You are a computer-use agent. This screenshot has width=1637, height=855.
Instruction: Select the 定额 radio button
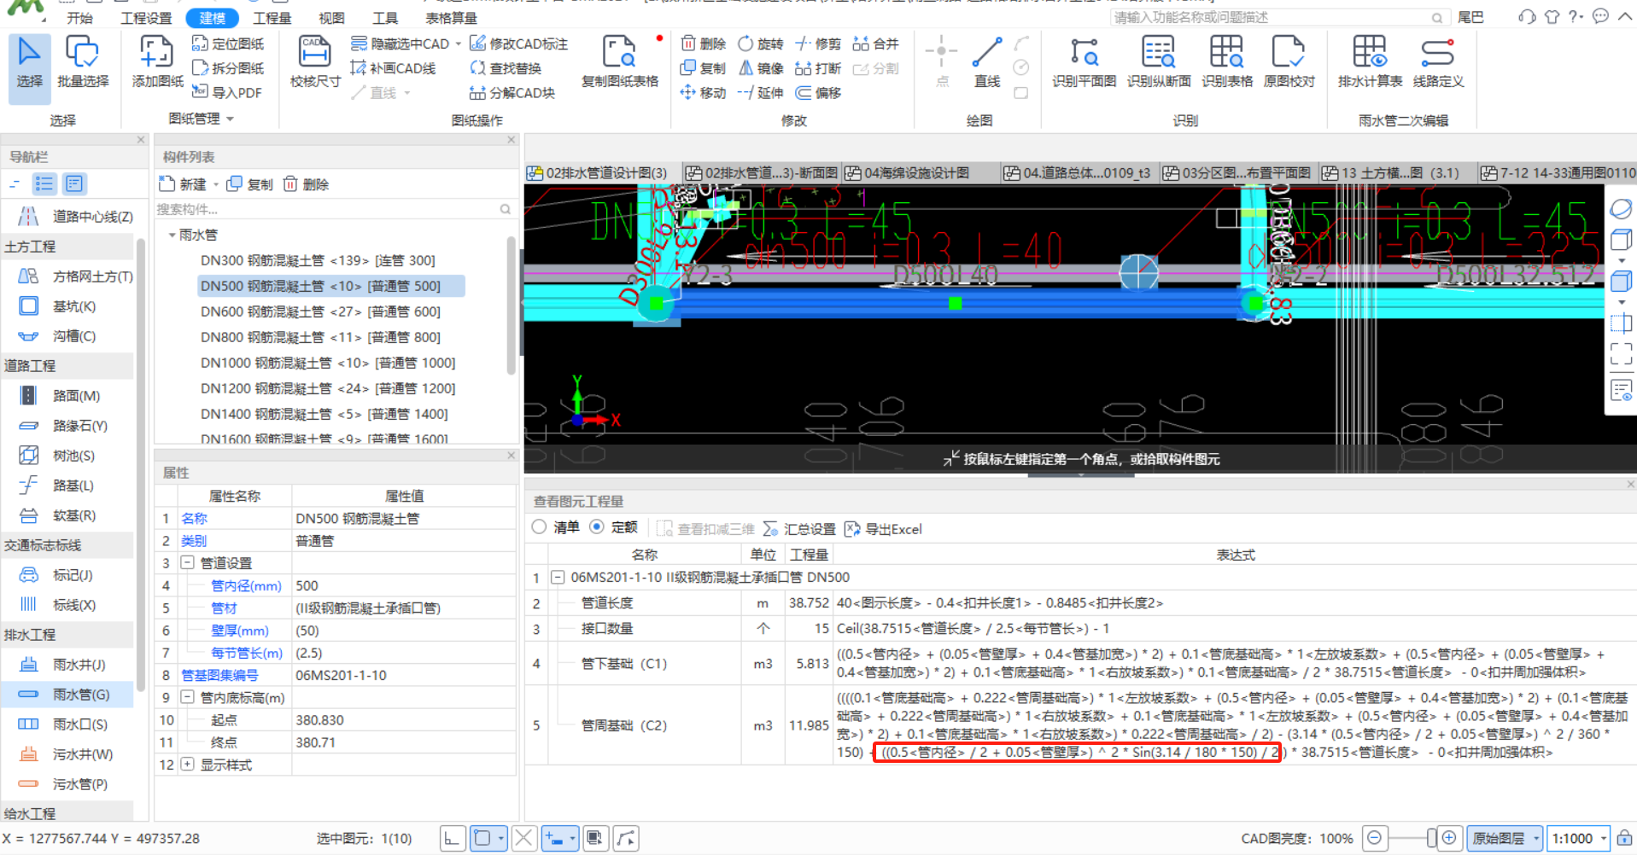(597, 527)
